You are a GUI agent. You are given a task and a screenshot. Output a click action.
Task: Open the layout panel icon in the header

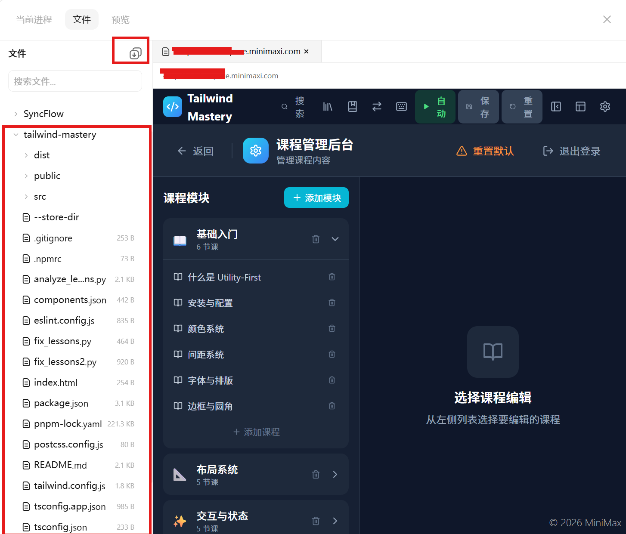(580, 107)
